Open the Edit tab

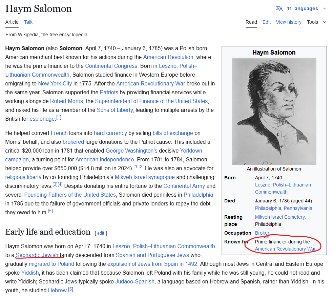click(x=267, y=22)
